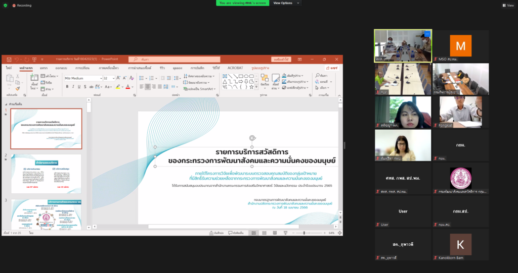This screenshot has height=273, width=518.
Task: Toggle Normal view in status bar
Action: click(x=254, y=233)
